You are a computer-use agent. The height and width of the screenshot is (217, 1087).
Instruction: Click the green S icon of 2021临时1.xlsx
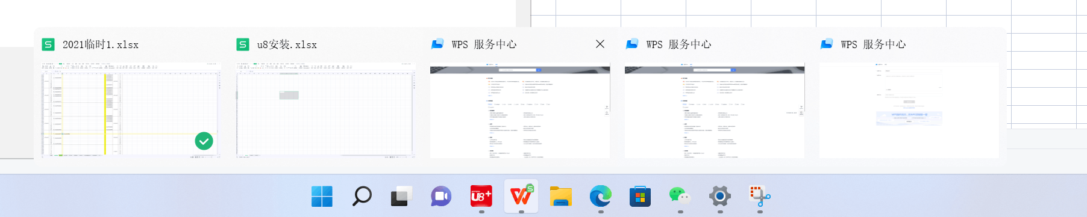point(48,44)
